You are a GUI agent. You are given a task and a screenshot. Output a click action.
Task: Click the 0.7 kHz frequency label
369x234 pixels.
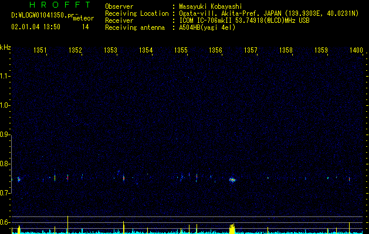coord(5,193)
